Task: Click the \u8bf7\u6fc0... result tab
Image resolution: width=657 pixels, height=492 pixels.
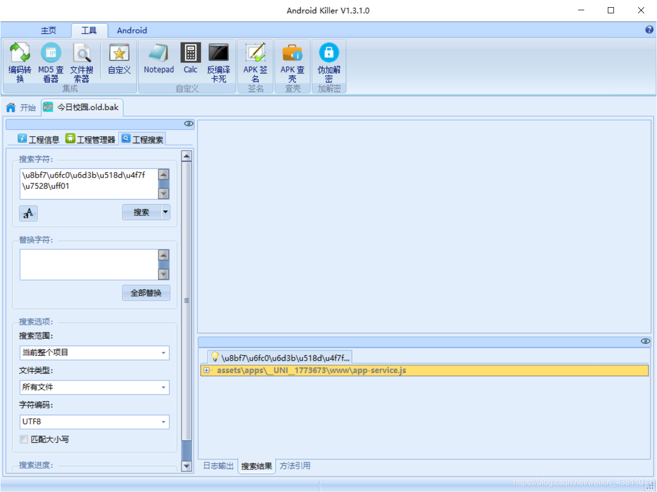Action: 280,357
